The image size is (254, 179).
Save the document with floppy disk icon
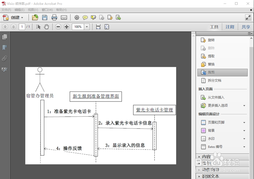point(45,18)
